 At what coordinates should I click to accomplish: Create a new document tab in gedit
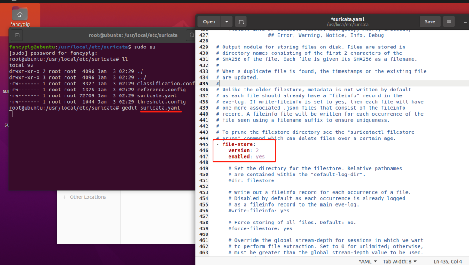(x=241, y=22)
